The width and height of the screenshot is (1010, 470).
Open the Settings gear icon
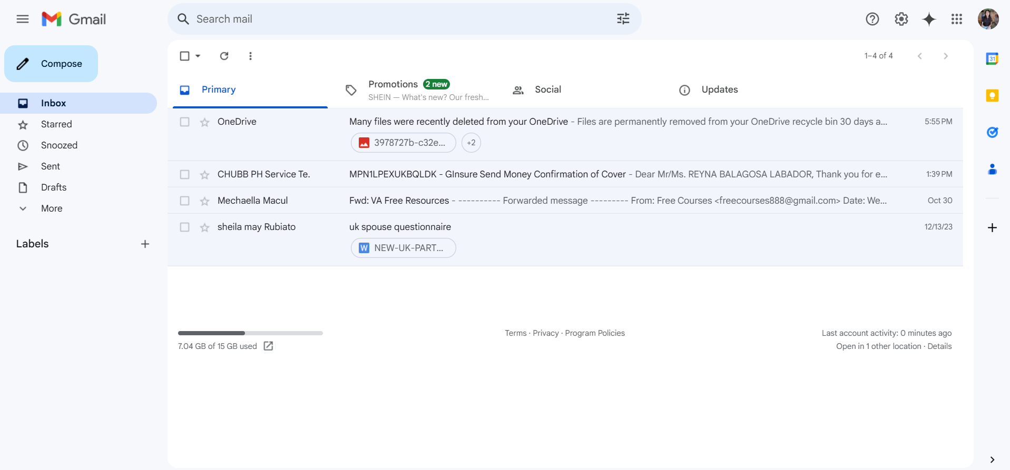[901, 19]
